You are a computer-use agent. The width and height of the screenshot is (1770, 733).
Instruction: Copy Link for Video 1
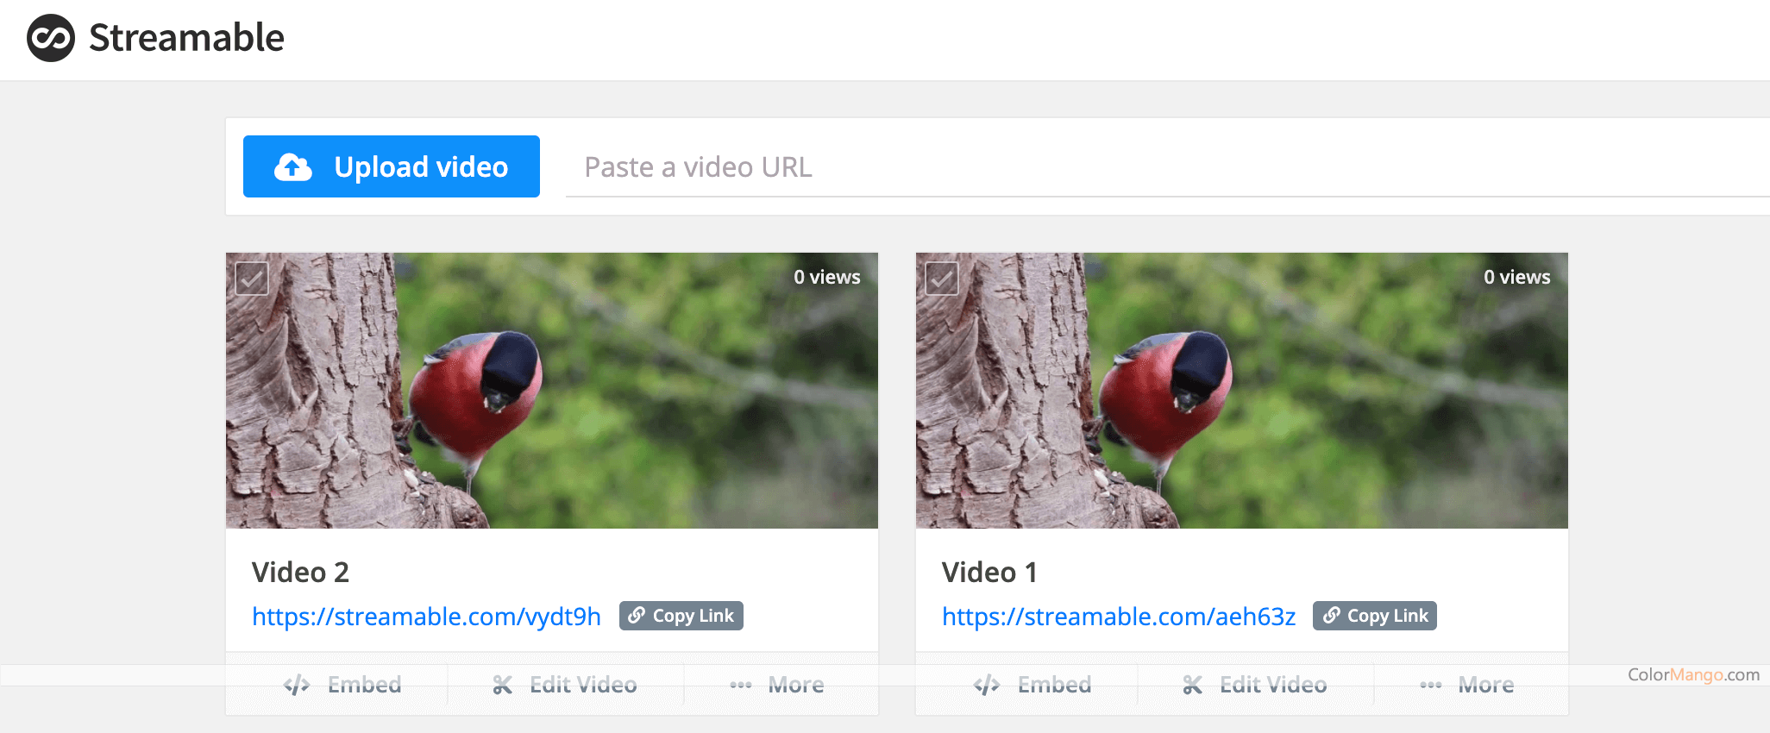(1375, 616)
